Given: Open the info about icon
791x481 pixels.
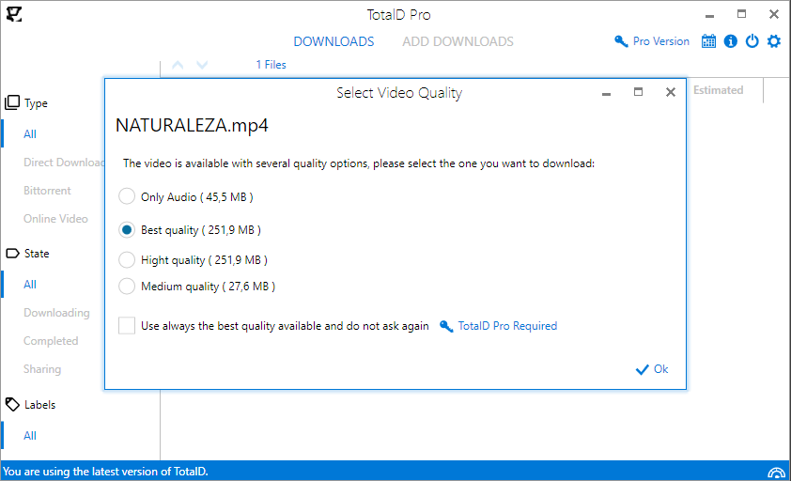Looking at the screenshot, I should pyautogui.click(x=731, y=41).
